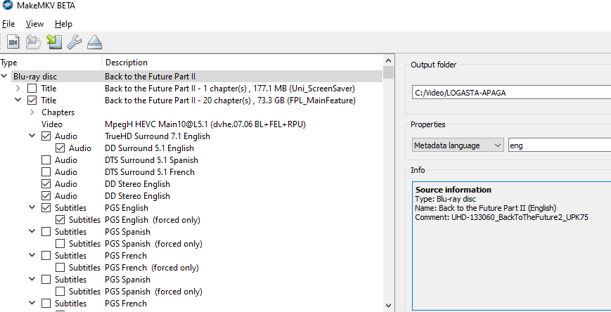Expand the Uni_ScreenSaver title node
Image resolution: width=611 pixels, height=312 pixels.
18,89
